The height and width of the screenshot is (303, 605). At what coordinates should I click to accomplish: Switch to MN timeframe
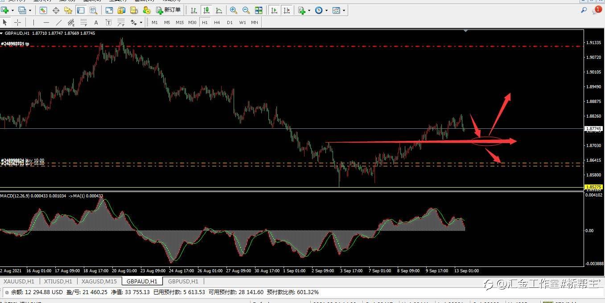(x=254, y=22)
